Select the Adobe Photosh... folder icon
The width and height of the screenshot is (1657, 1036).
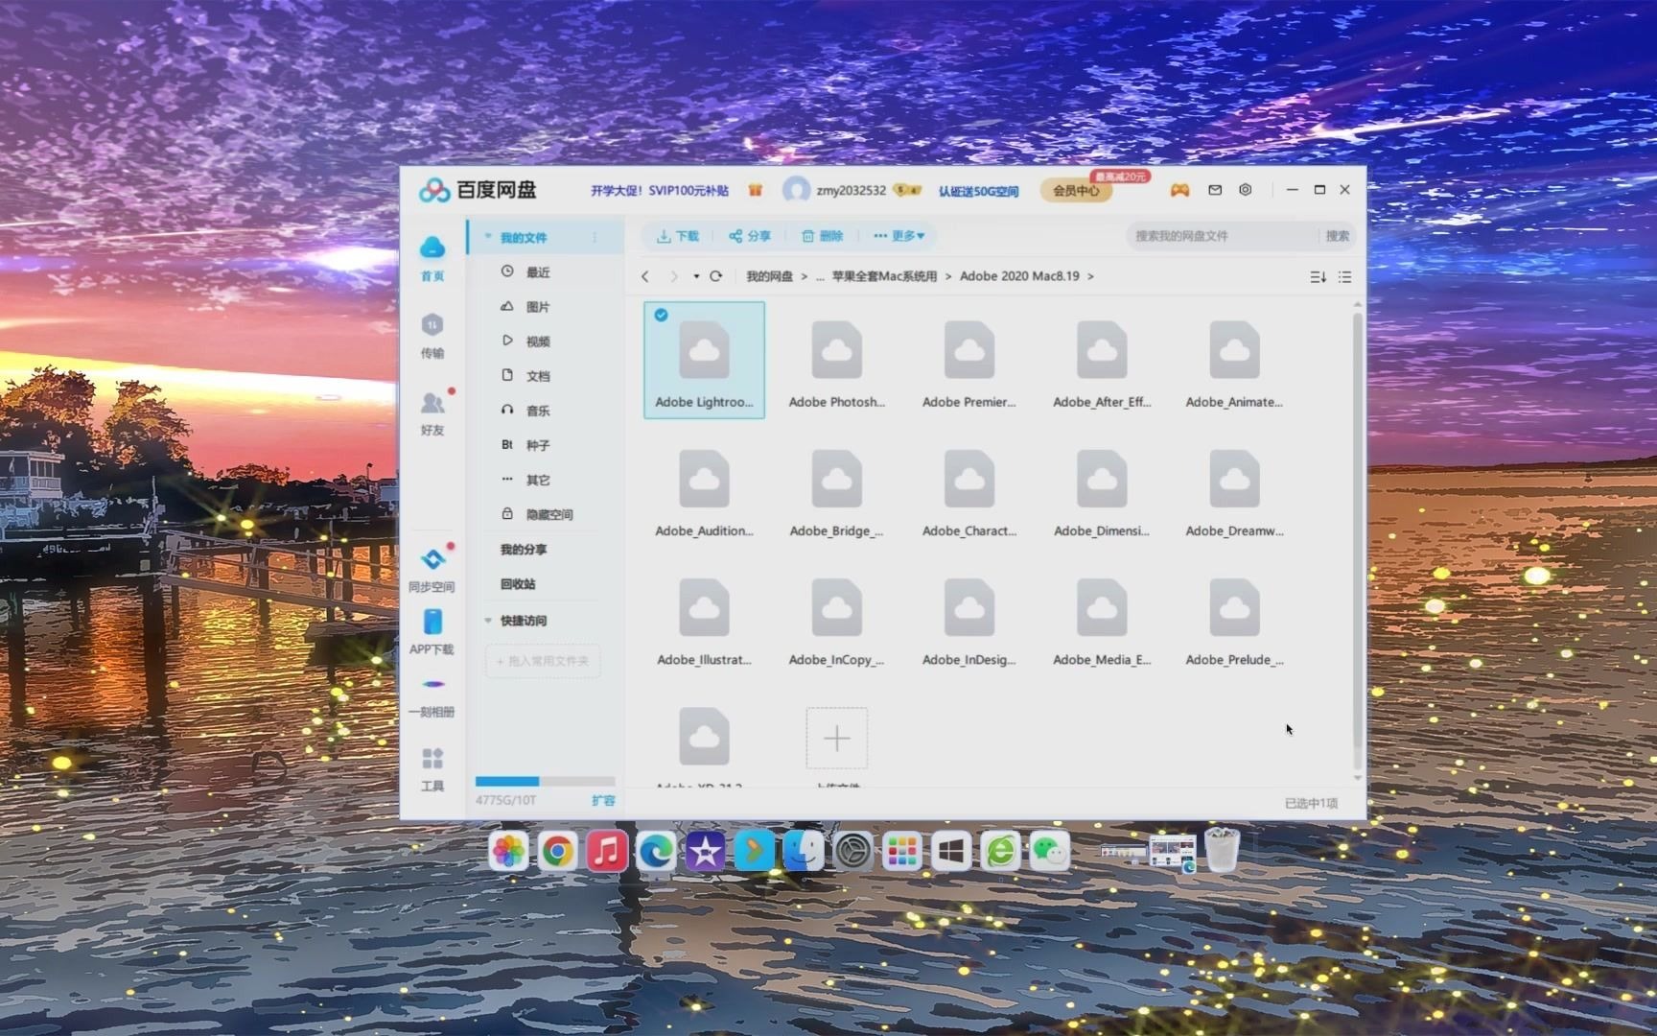point(837,350)
